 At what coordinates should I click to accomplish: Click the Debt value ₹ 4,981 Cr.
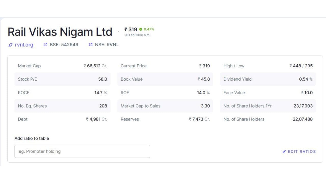coord(97,119)
